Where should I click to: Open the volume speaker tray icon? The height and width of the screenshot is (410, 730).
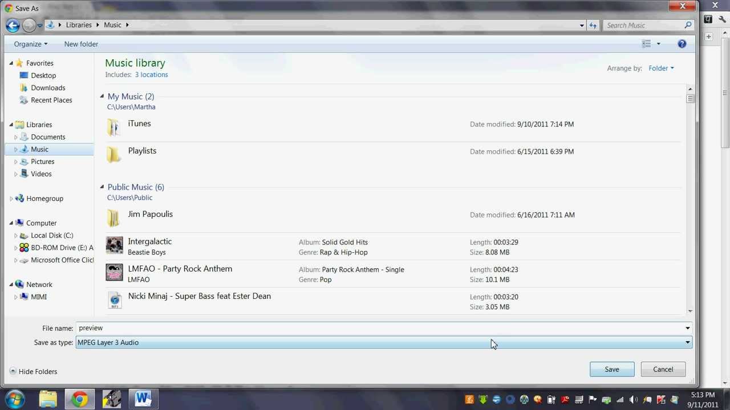(x=633, y=400)
